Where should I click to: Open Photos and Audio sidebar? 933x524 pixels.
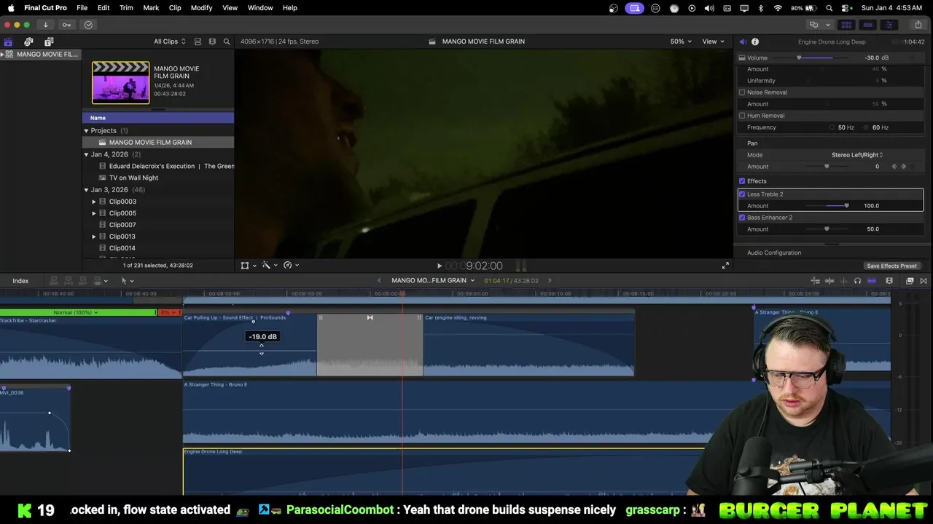pyautogui.click(x=28, y=41)
